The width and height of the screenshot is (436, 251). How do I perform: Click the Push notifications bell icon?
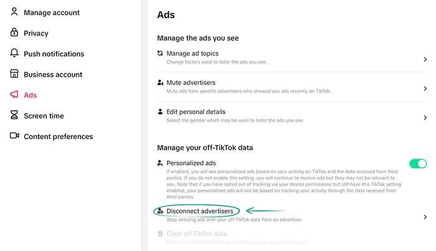14,54
